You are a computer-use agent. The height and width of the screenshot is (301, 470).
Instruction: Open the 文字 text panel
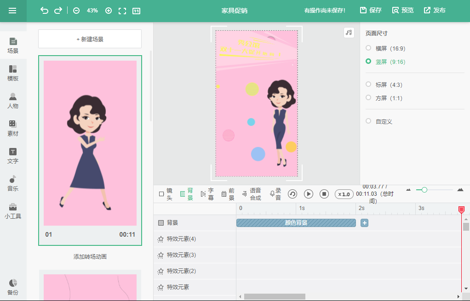coord(13,156)
